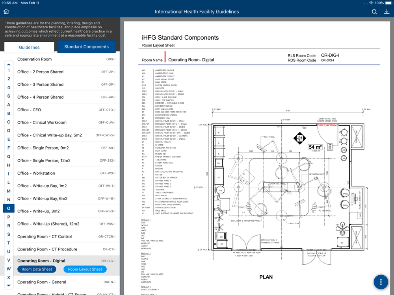Jump to index letter B
Image resolution: width=394 pixels, height=295 pixels.
(9, 113)
